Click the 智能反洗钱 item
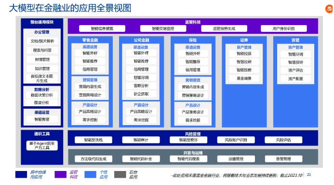Viewport: 334px width, 185px height. point(94,140)
